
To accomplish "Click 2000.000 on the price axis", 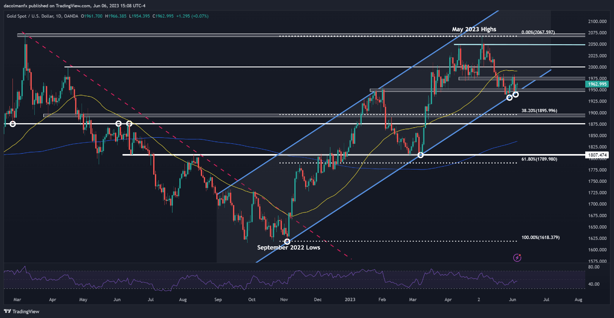I will [x=597, y=67].
